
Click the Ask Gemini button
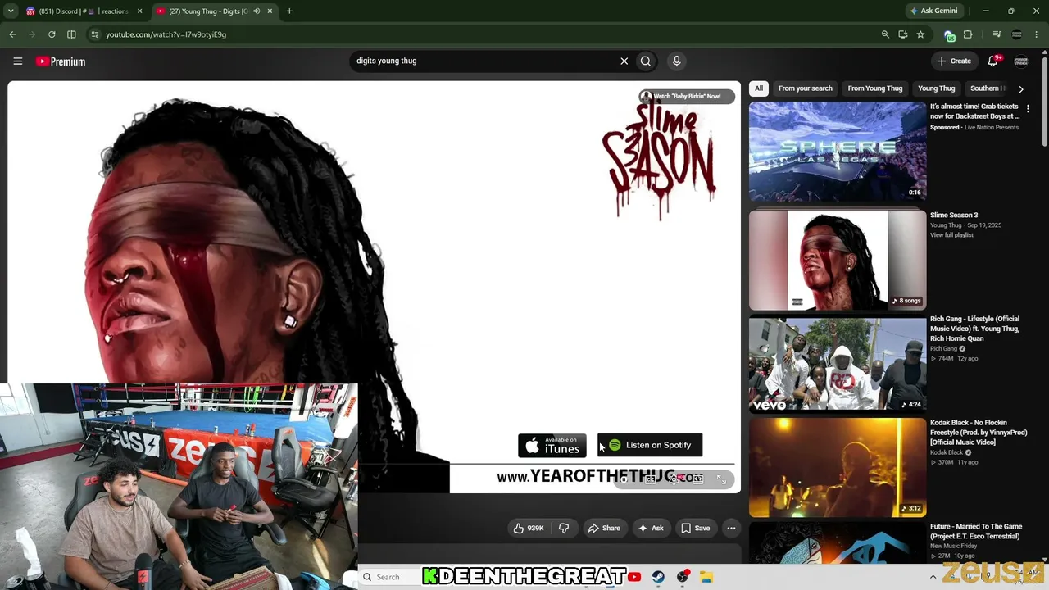tap(933, 11)
